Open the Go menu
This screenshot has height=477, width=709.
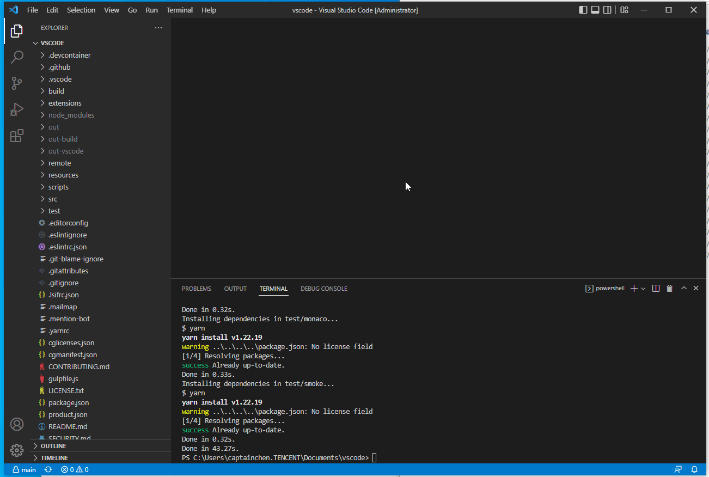pos(132,10)
